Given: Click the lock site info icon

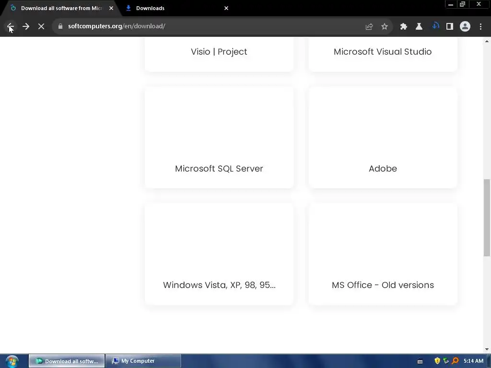Looking at the screenshot, I should pyautogui.click(x=60, y=26).
